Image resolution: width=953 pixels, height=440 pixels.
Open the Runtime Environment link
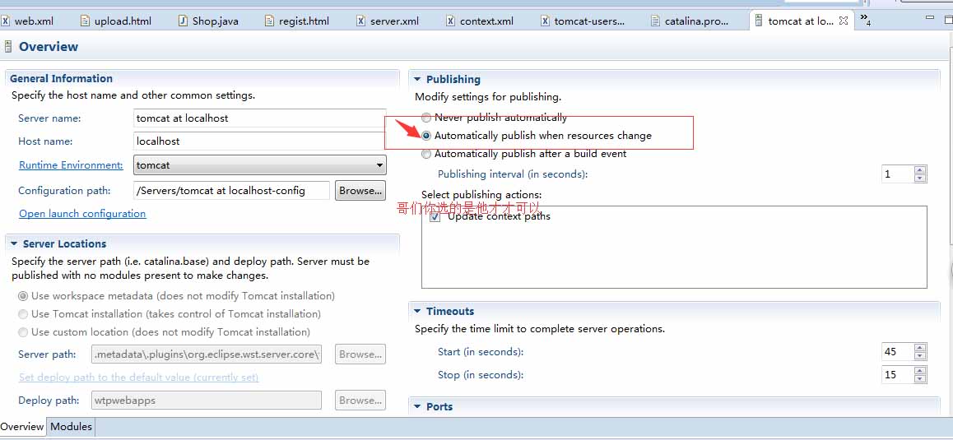71,164
